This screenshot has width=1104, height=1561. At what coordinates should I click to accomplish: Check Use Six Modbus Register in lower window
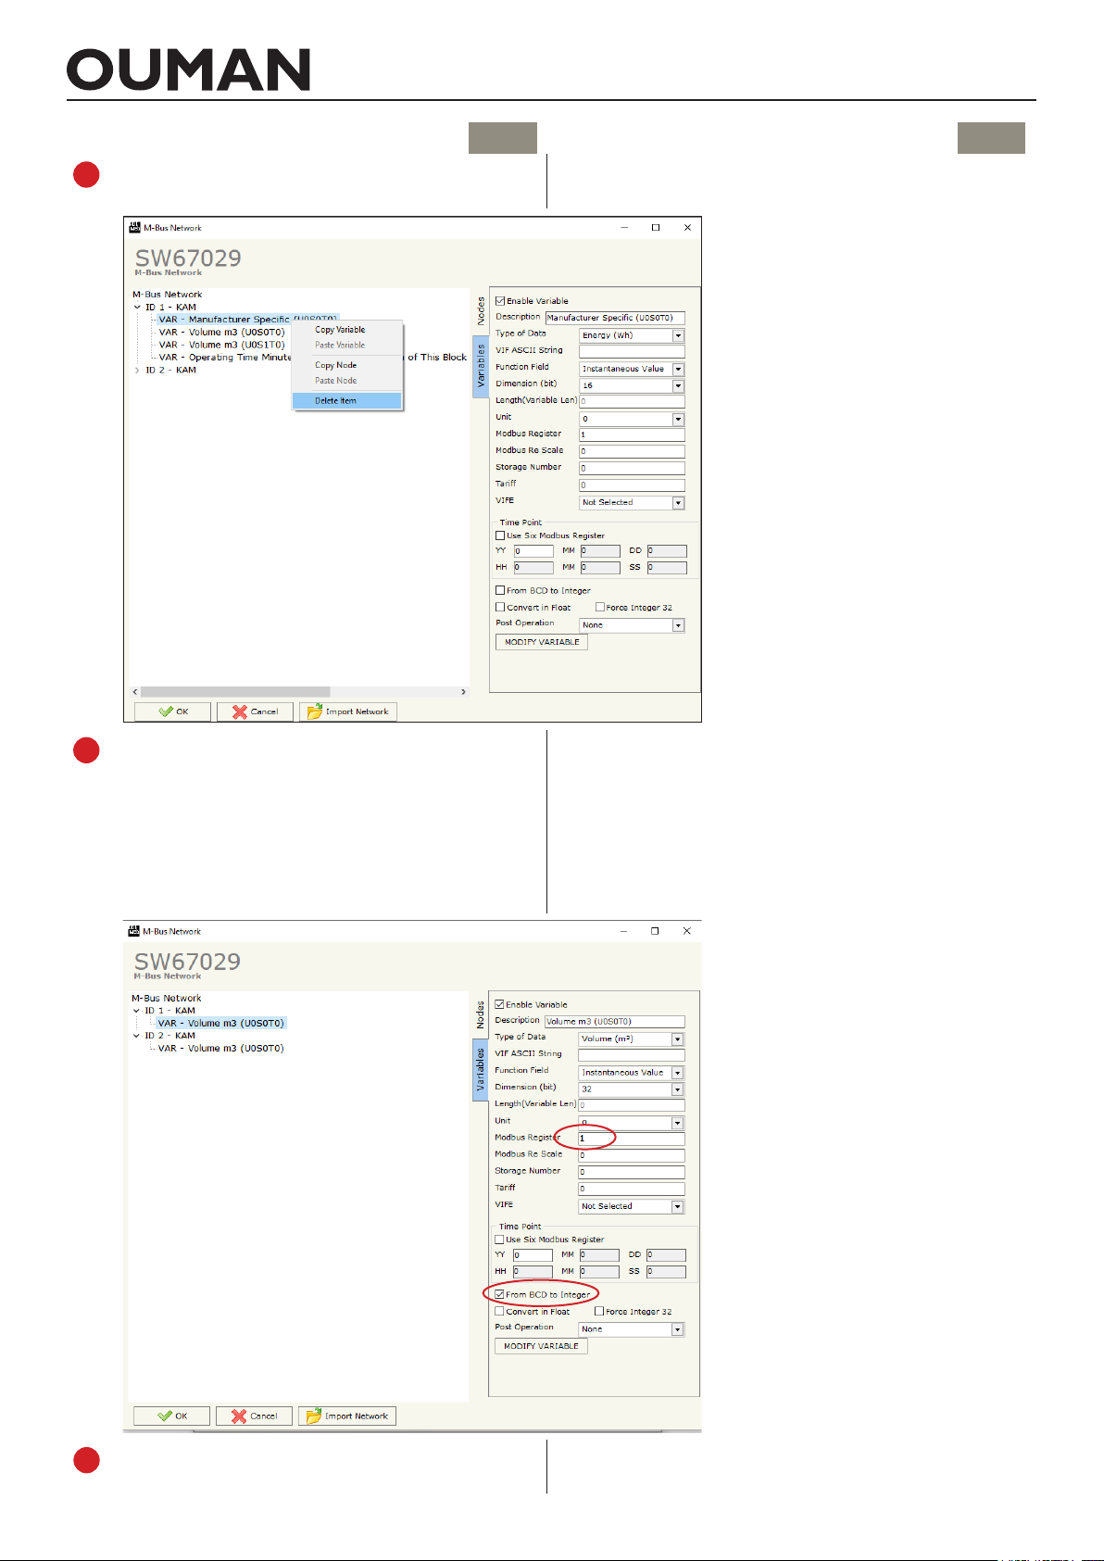click(x=499, y=1240)
